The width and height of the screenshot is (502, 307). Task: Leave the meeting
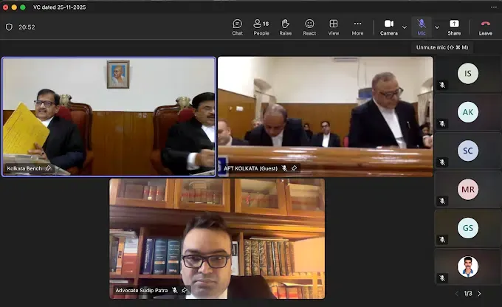(485, 27)
